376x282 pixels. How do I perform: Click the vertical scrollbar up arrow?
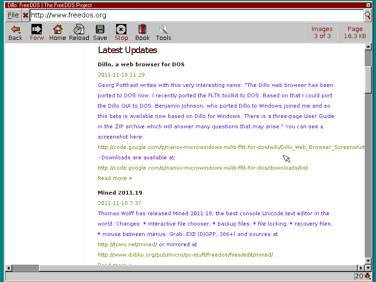point(368,47)
